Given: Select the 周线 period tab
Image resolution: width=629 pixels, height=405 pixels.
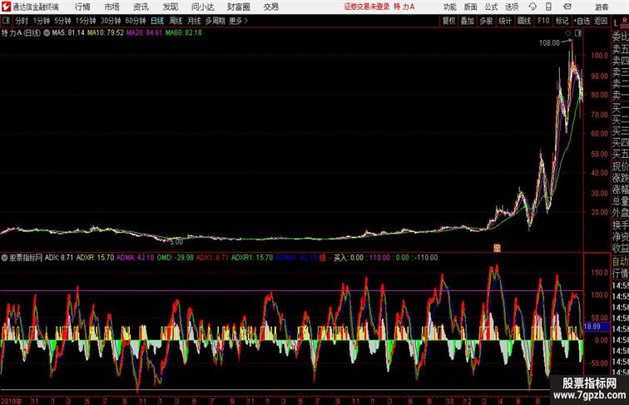Looking at the screenshot, I should pyautogui.click(x=176, y=21).
